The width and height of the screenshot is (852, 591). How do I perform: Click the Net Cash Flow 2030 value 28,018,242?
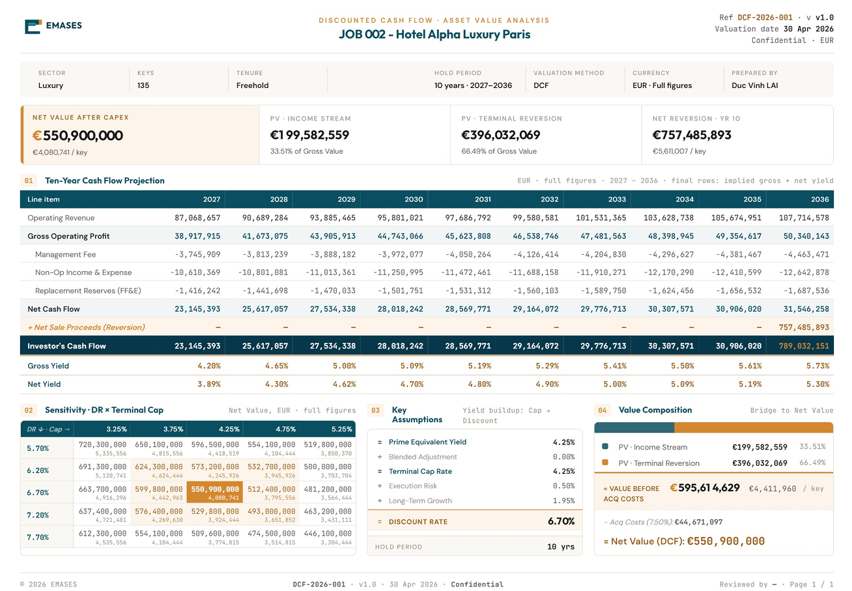[x=401, y=309]
